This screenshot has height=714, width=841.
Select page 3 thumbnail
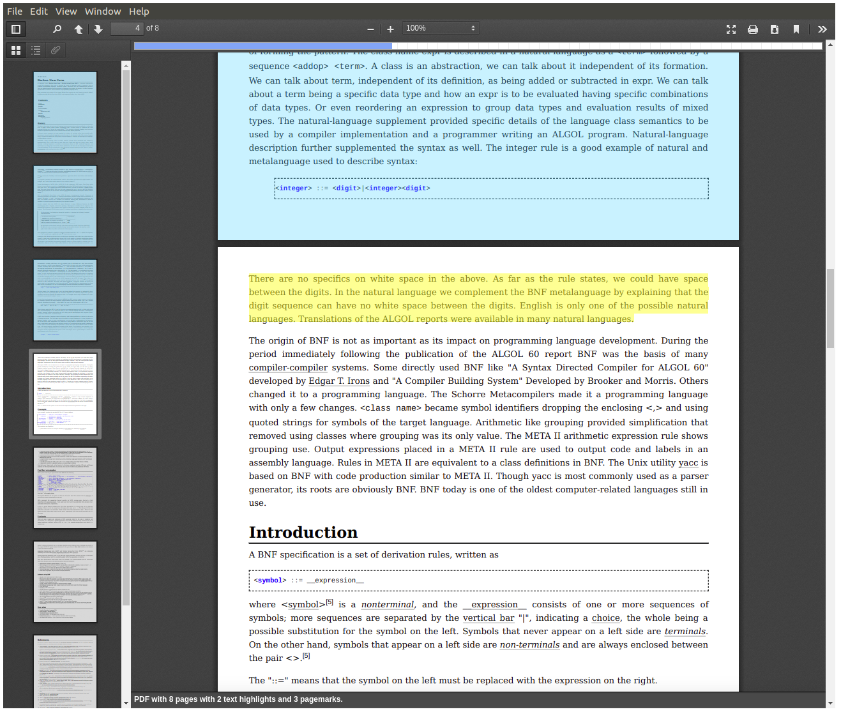point(65,300)
